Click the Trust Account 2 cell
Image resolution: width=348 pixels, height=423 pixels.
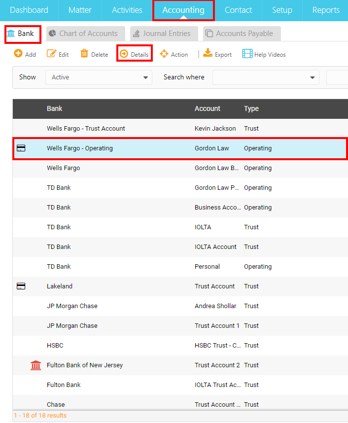click(x=217, y=365)
